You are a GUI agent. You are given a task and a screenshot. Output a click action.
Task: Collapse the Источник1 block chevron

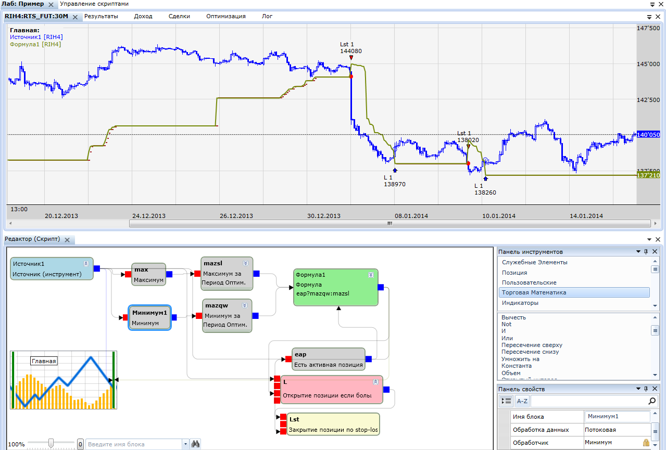(x=86, y=263)
